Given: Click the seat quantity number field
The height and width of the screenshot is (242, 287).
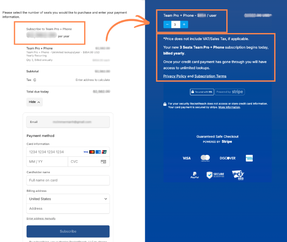Looking at the screenshot, I should pos(175,25).
